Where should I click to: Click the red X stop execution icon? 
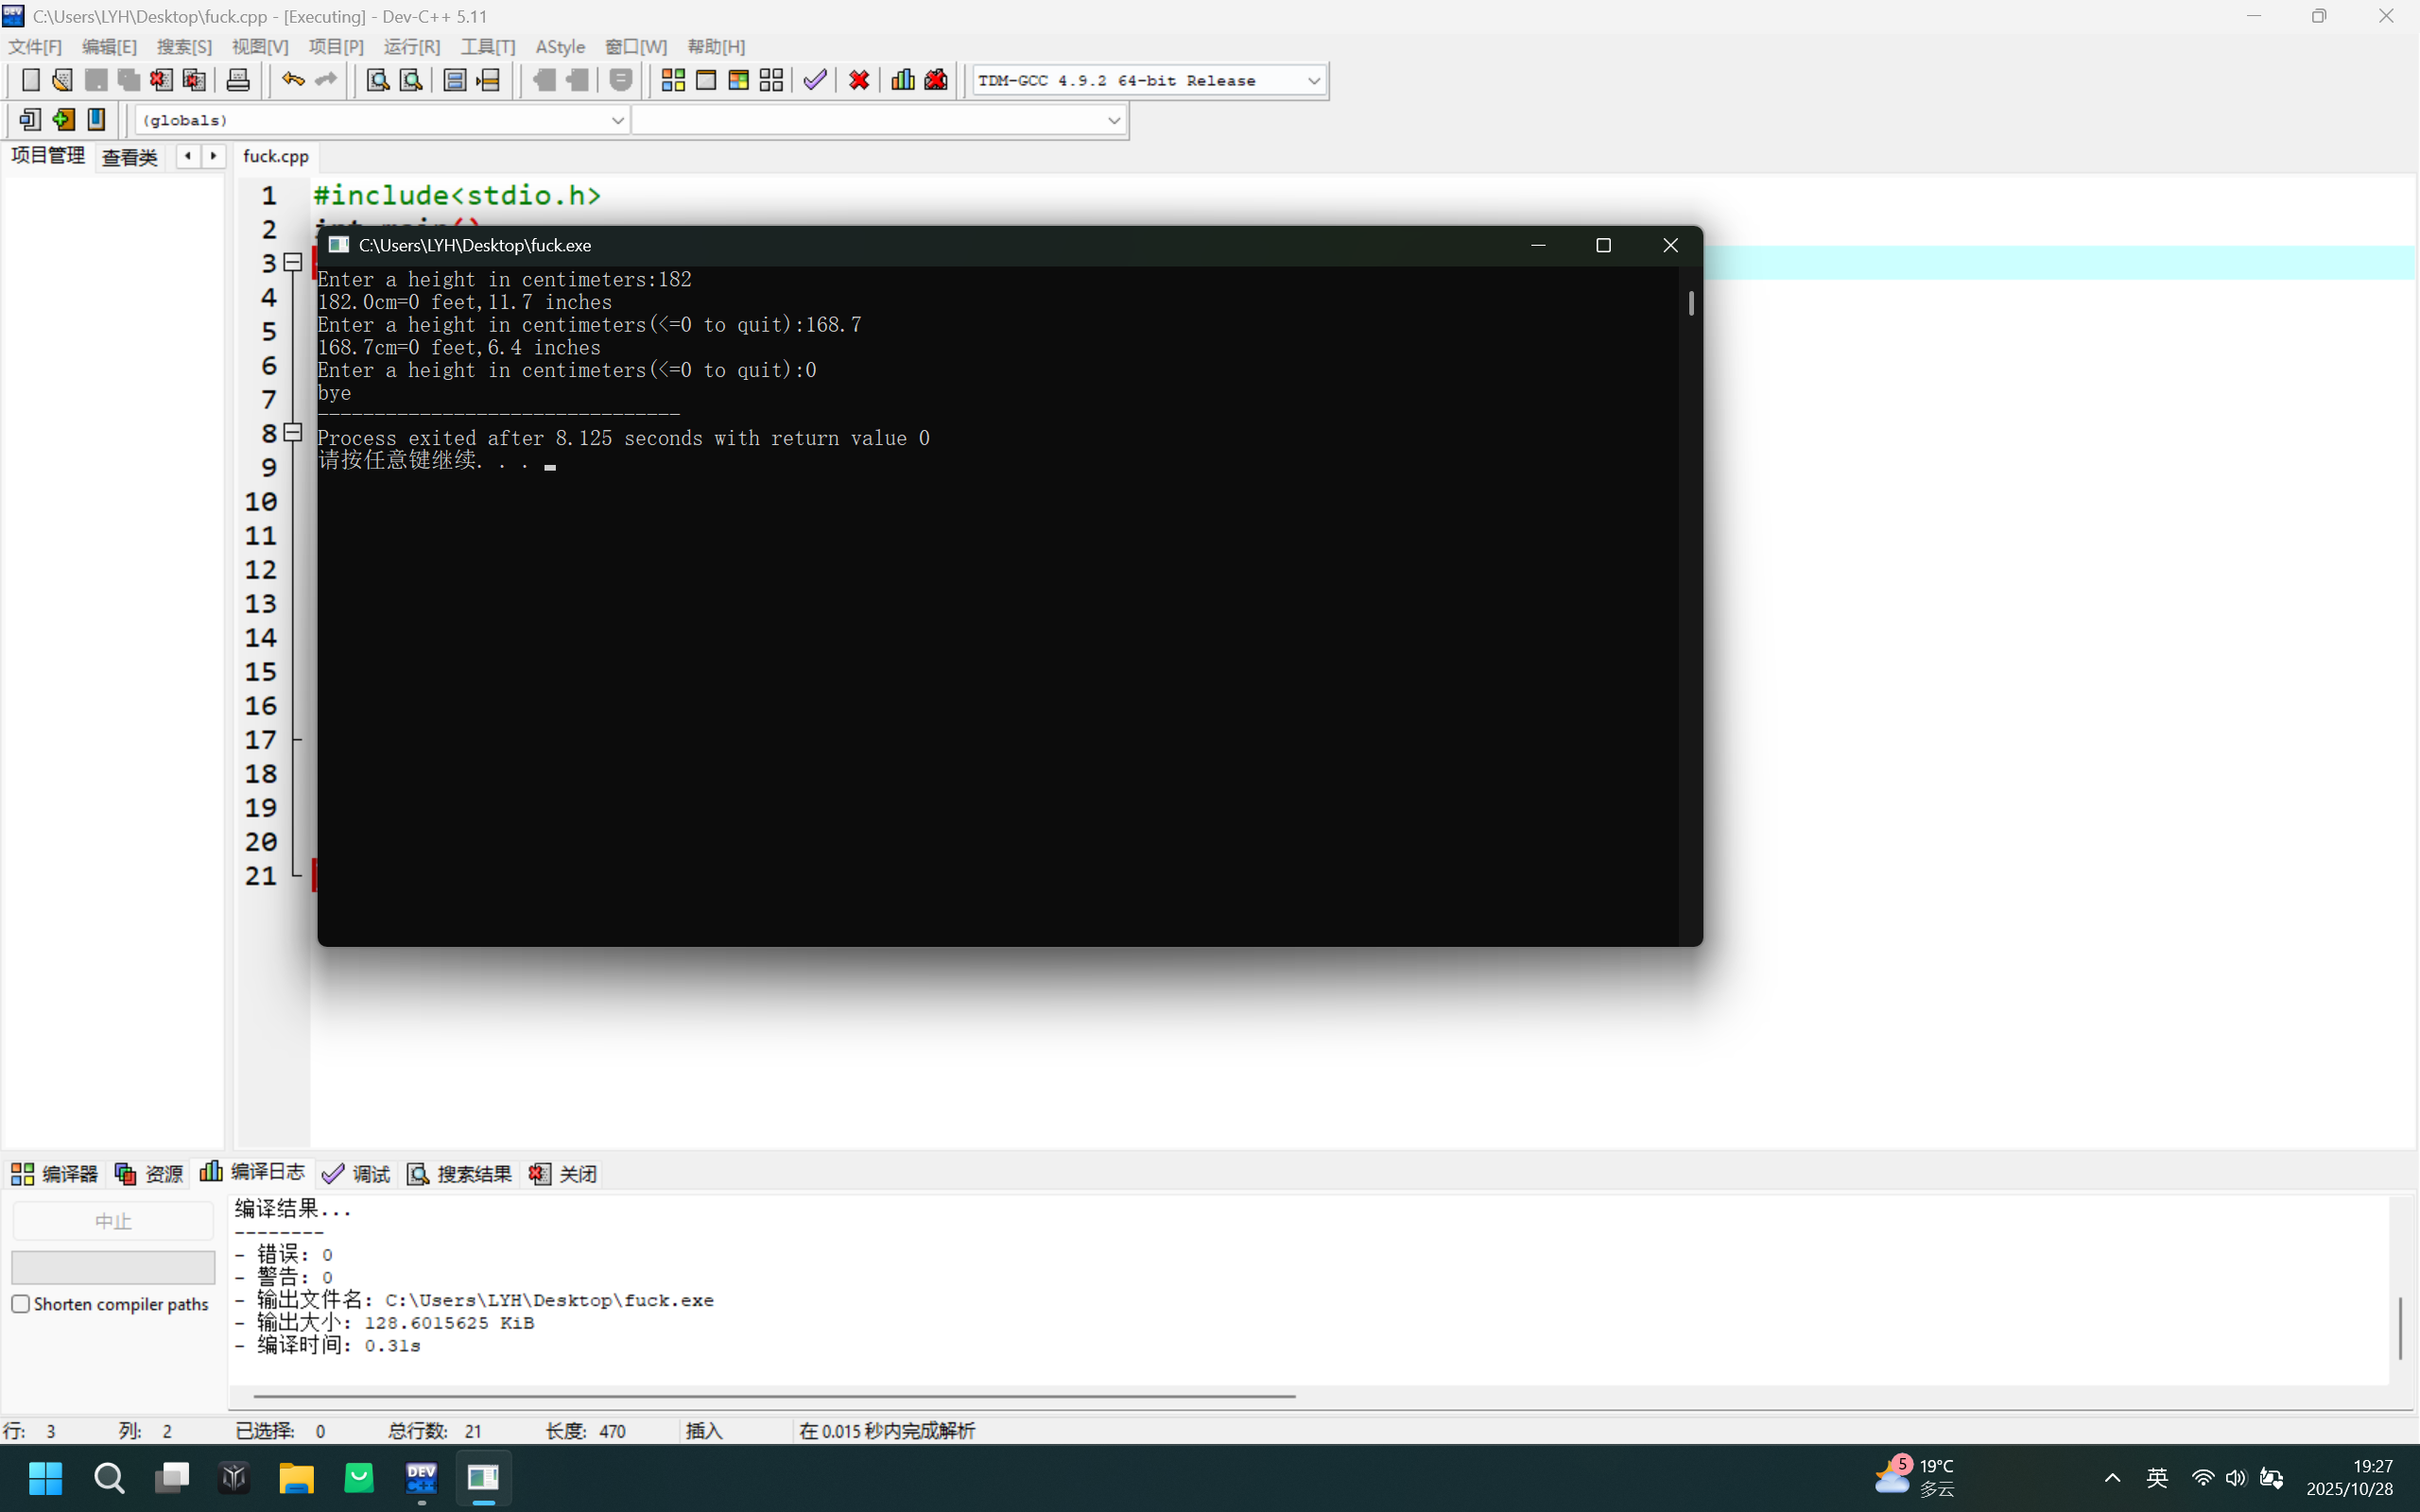coord(859,80)
